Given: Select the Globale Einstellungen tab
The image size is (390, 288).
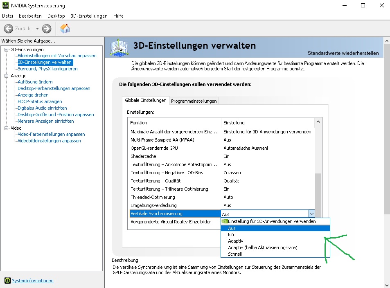Looking at the screenshot, I should pos(146,100).
